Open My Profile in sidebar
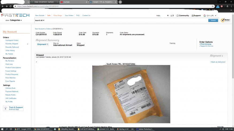 point(9,102)
